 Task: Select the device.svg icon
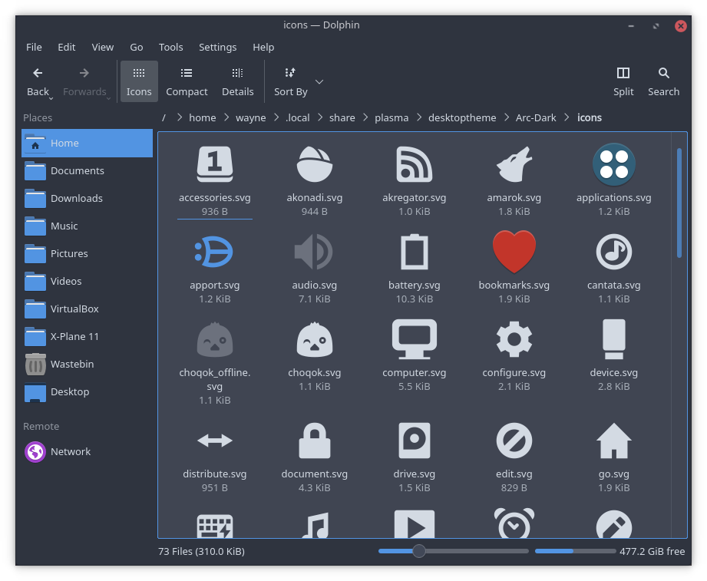[x=613, y=339]
